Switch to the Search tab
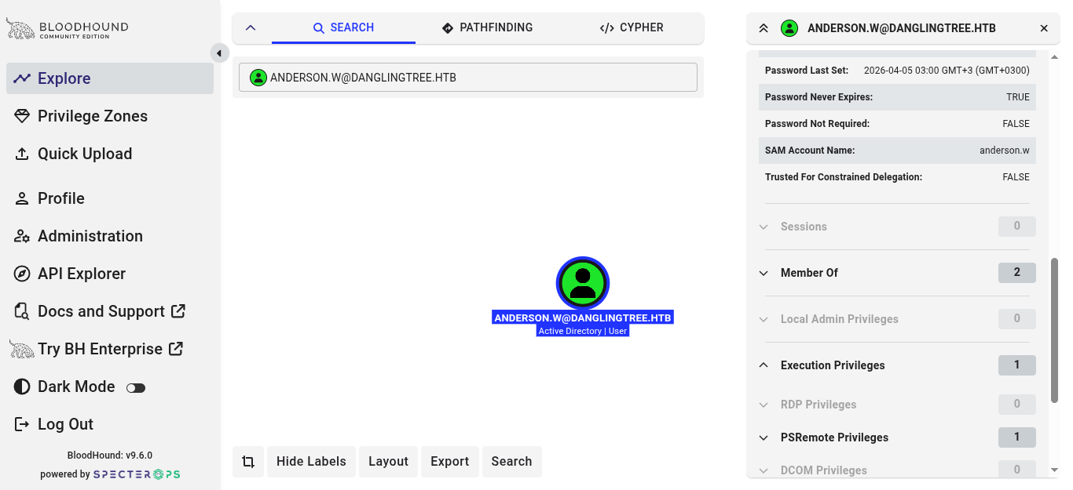1073x490 pixels. click(x=343, y=27)
